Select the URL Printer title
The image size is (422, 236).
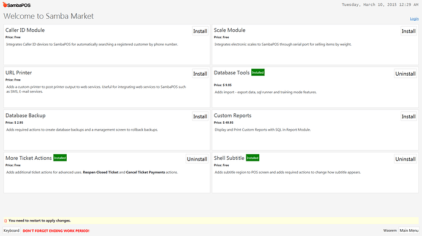(18, 73)
